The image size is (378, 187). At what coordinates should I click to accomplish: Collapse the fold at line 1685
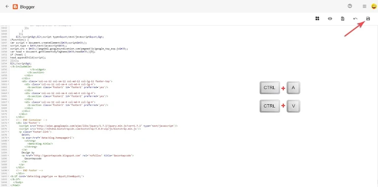(x=9, y=156)
